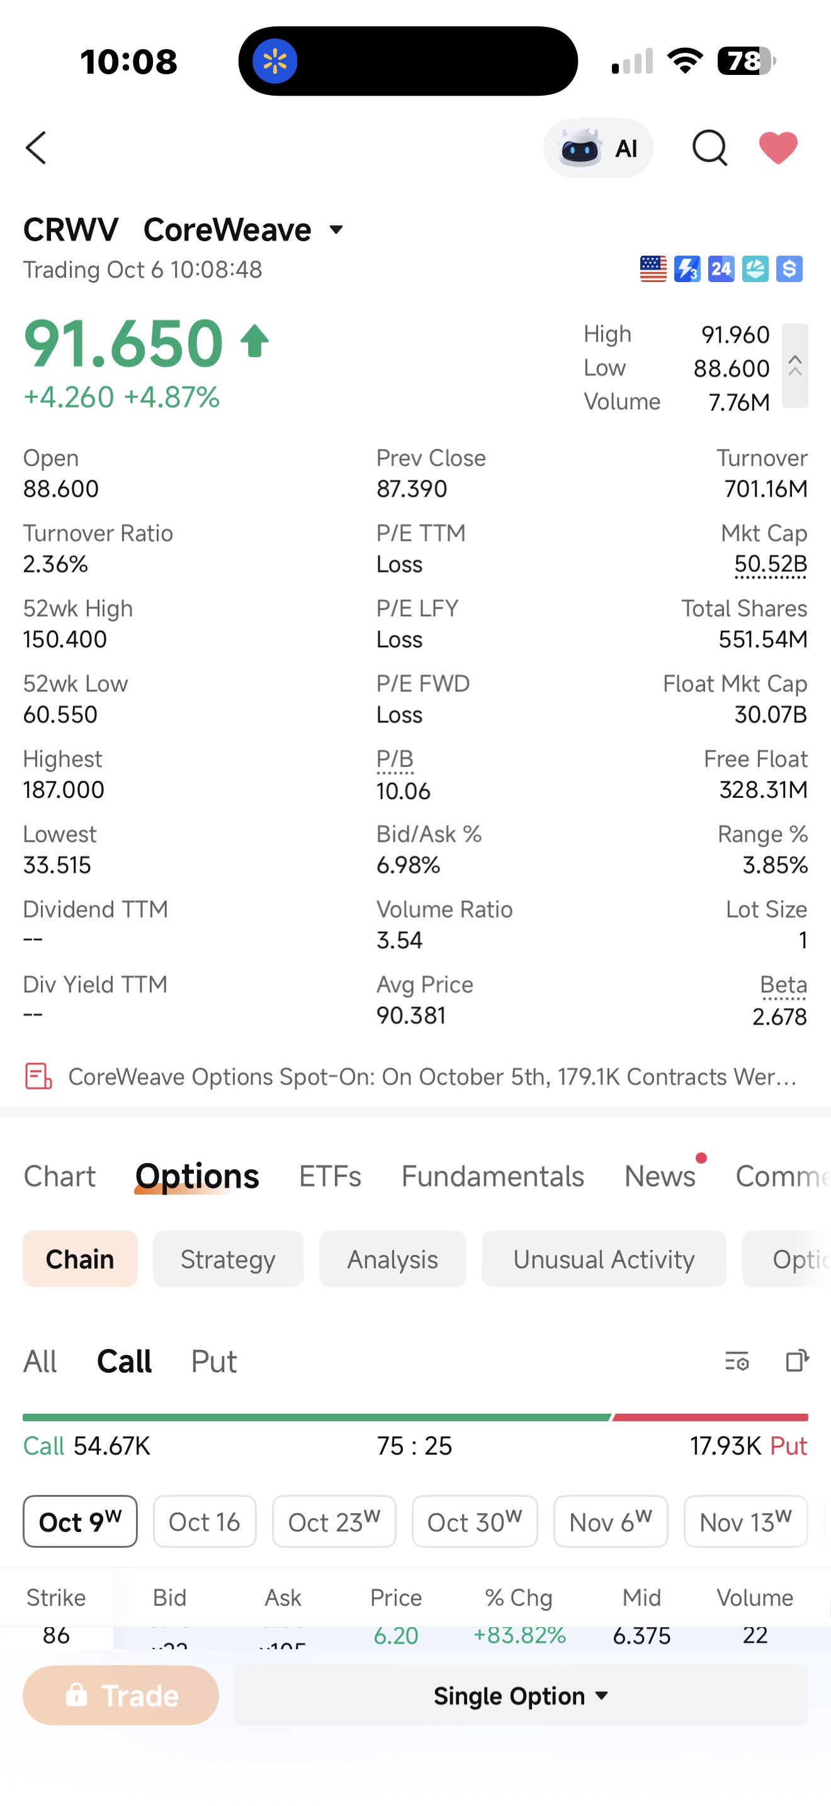Tap the rotate layout icon beside settings
Viewport: 831px width, 1806px height.
[x=796, y=1361]
